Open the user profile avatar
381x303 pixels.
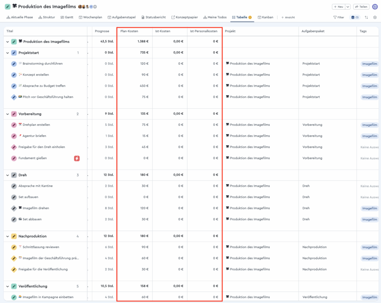point(375,7)
